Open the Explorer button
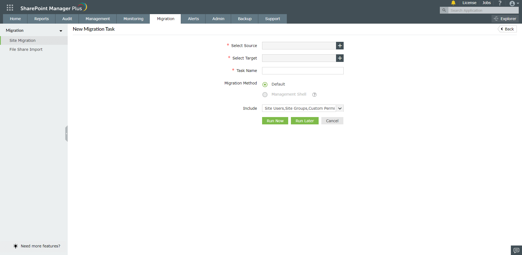522x255 pixels. click(x=505, y=19)
